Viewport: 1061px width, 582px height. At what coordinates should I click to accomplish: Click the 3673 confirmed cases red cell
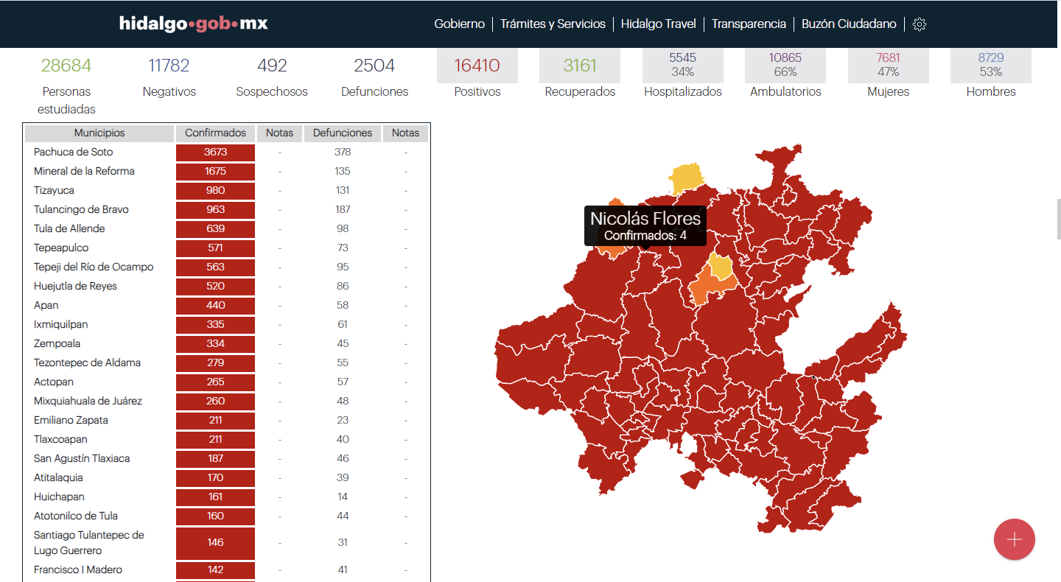[x=215, y=152]
